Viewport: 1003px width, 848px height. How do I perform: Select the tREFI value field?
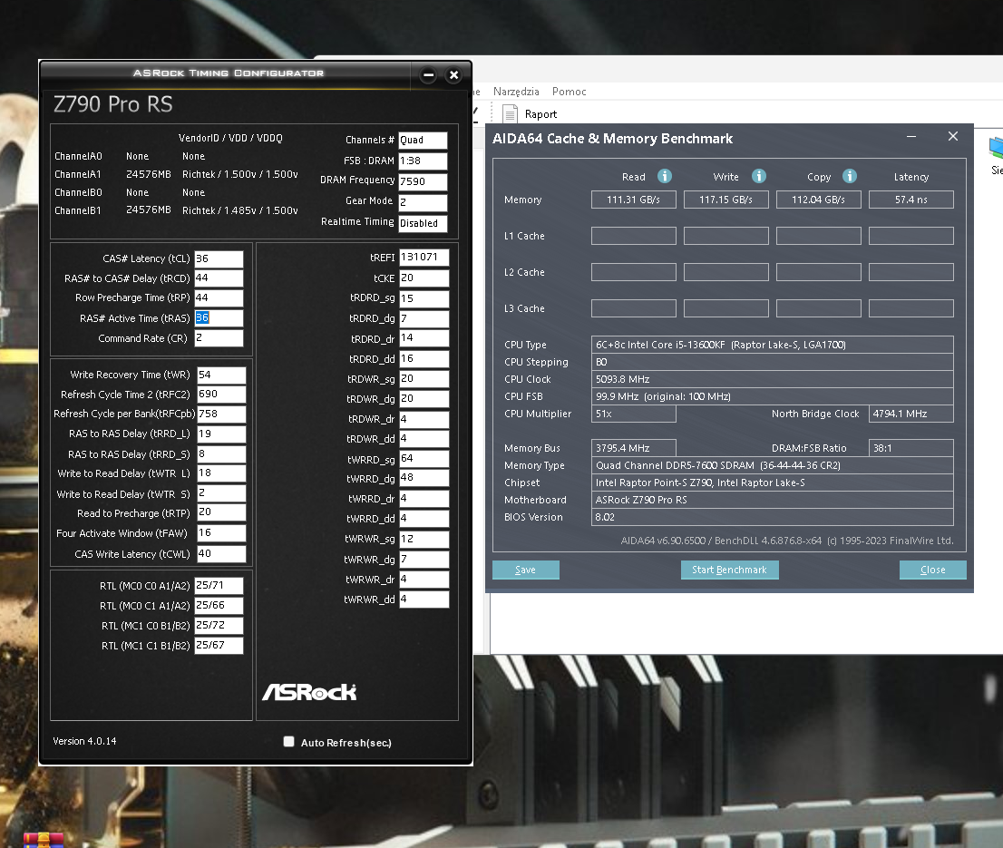tap(423, 258)
